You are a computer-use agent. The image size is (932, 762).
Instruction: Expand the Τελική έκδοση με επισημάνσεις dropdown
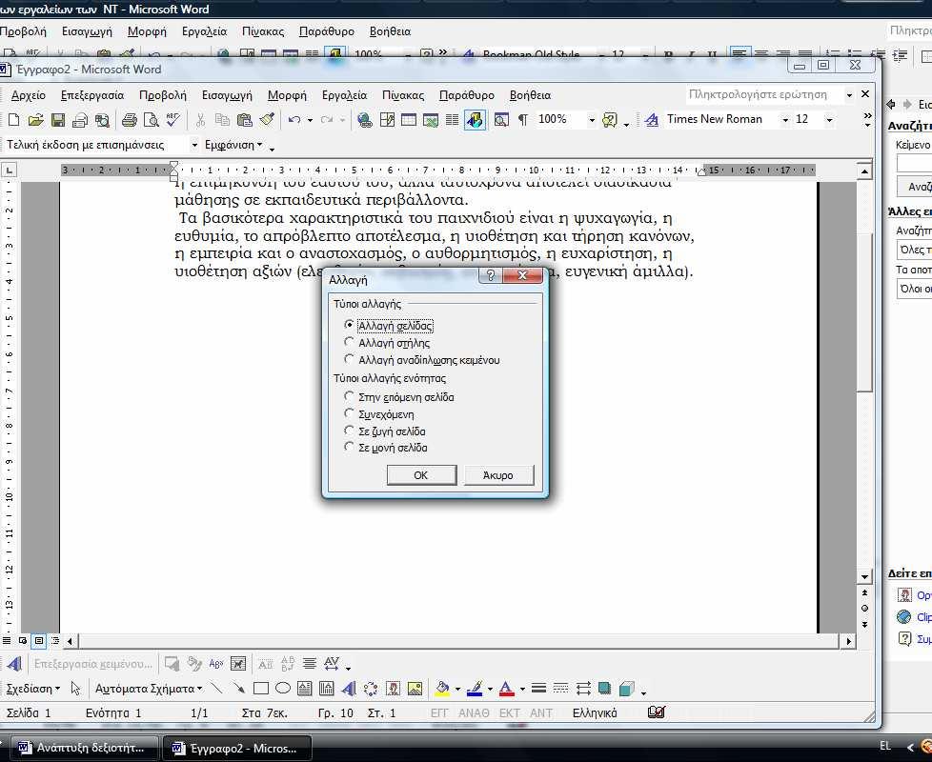tap(193, 145)
